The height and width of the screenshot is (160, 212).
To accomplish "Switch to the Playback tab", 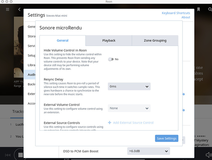I will [109, 40].
